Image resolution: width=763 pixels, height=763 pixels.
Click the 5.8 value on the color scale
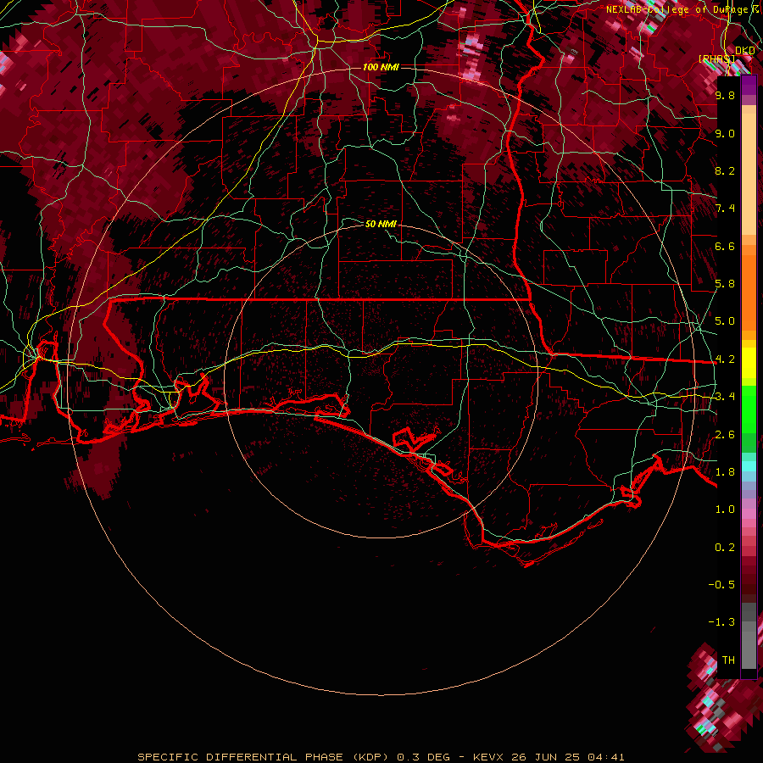[725, 284]
